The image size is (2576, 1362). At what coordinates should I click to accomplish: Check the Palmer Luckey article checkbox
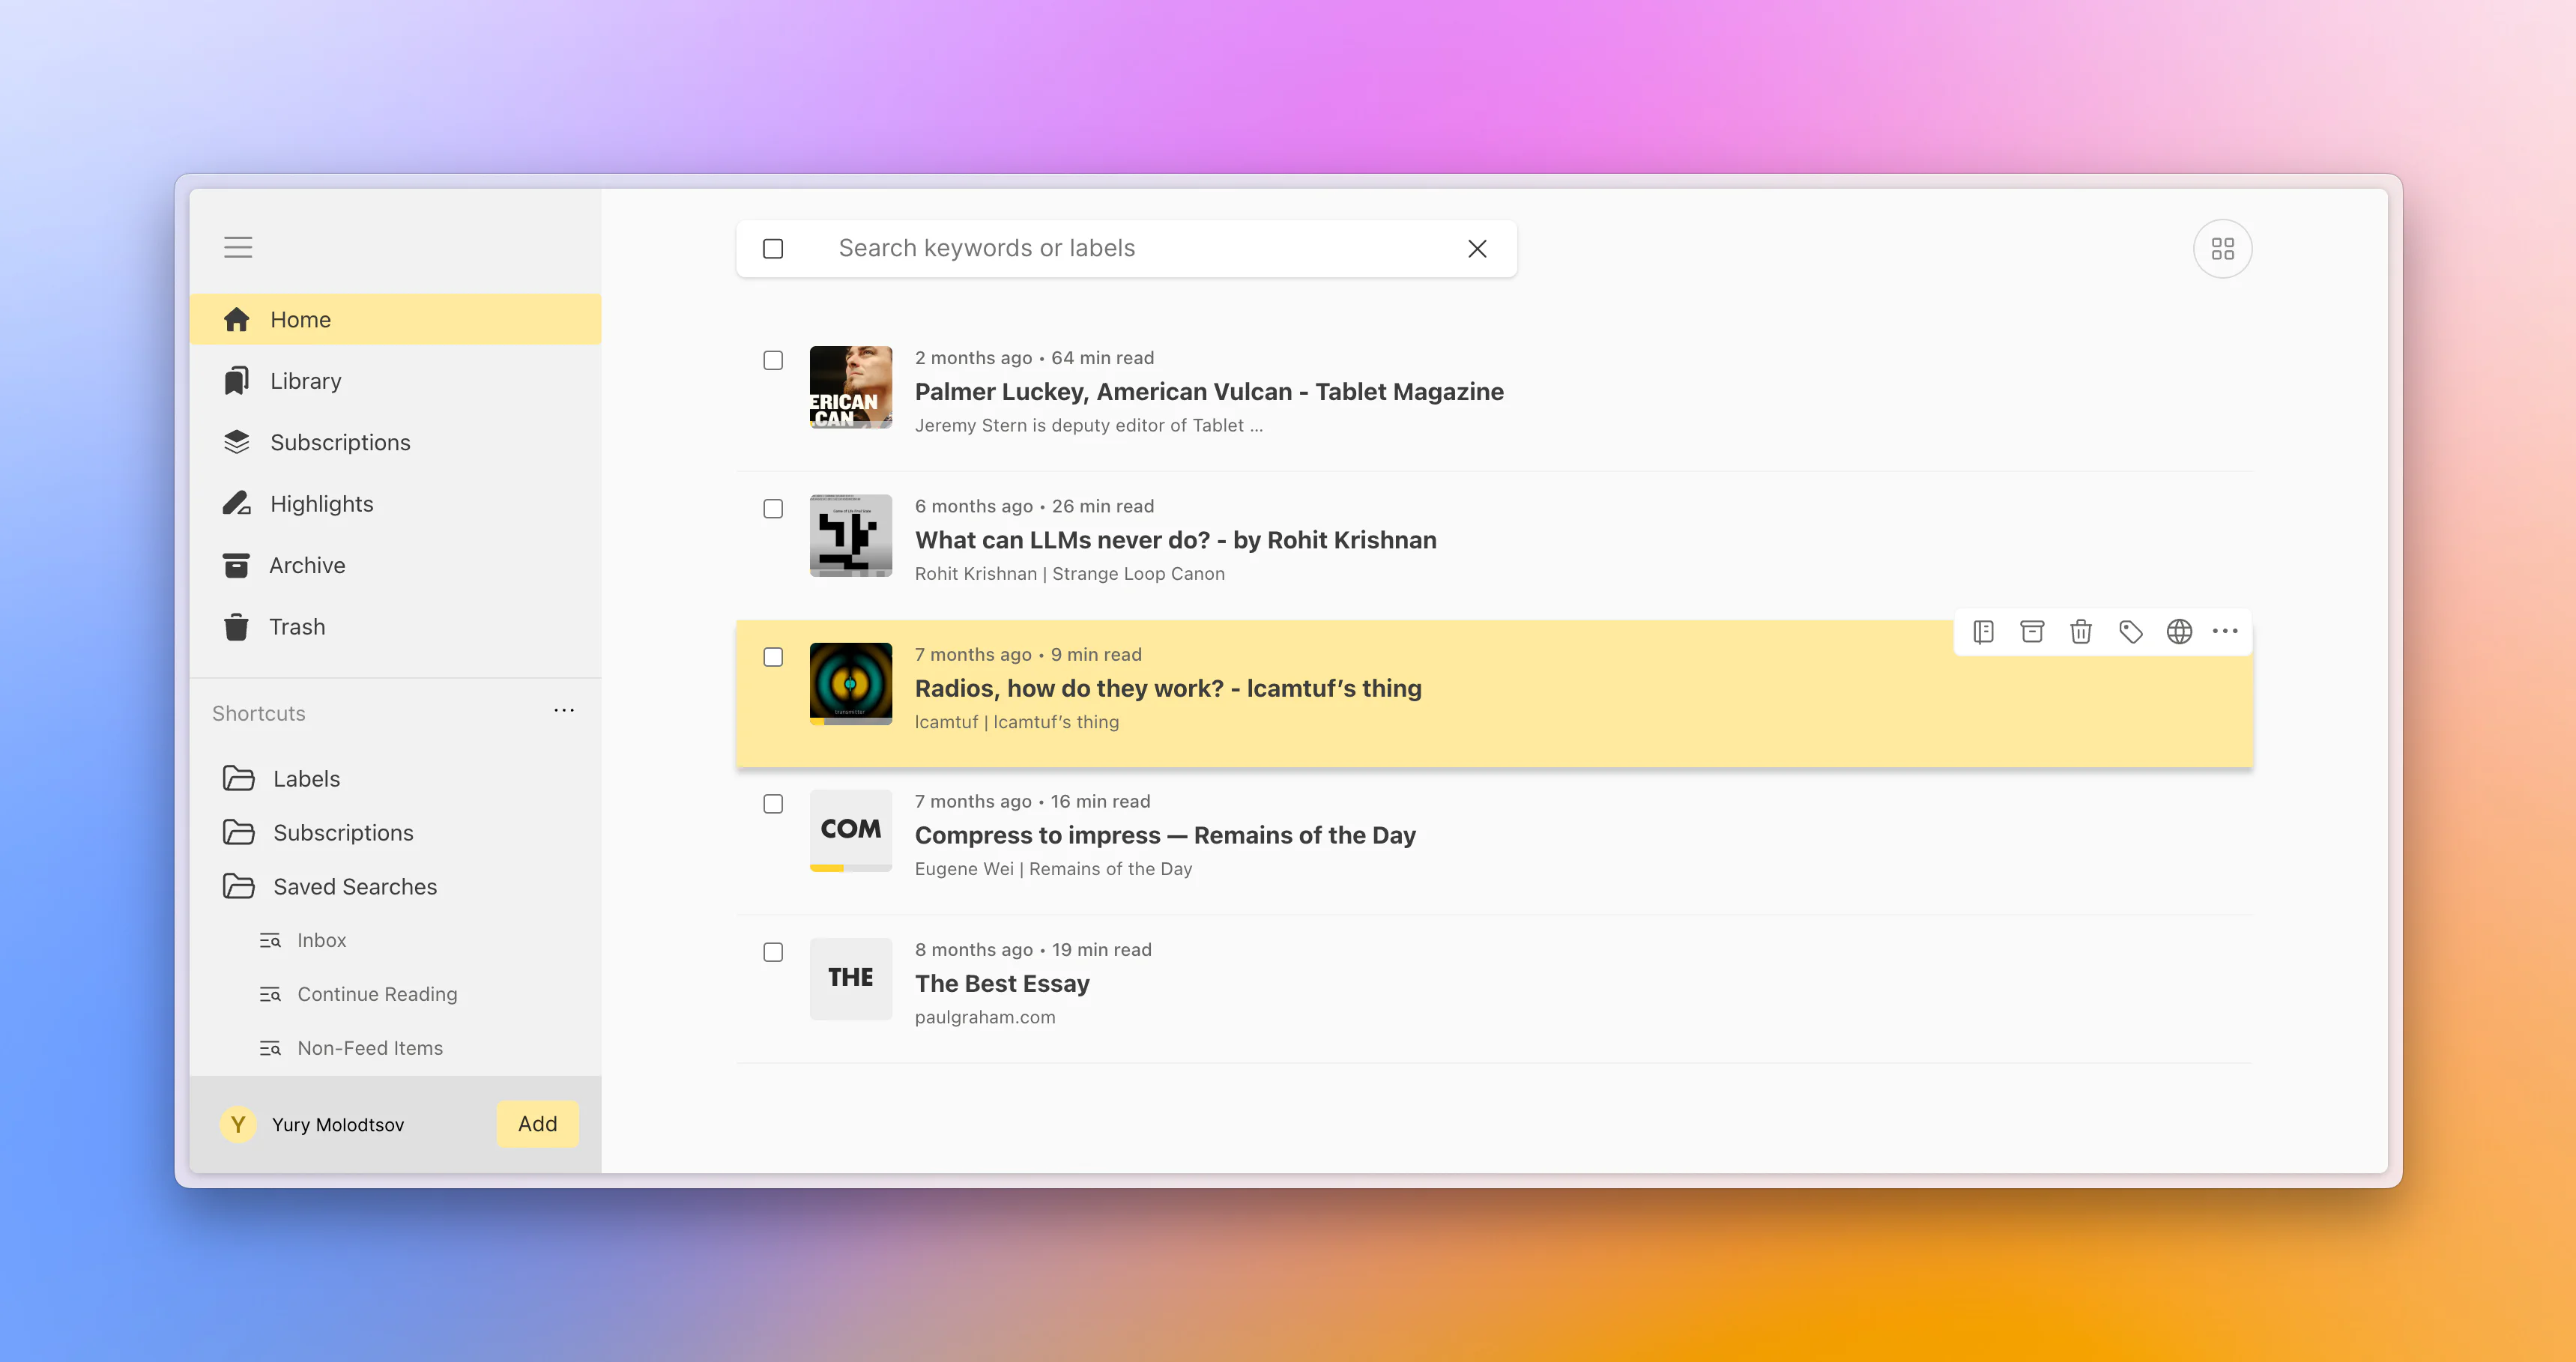pyautogui.click(x=773, y=360)
